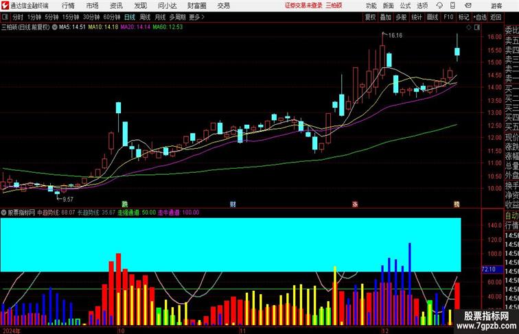
Task: Click the 多股 multi-stock button
Action: click(401, 17)
